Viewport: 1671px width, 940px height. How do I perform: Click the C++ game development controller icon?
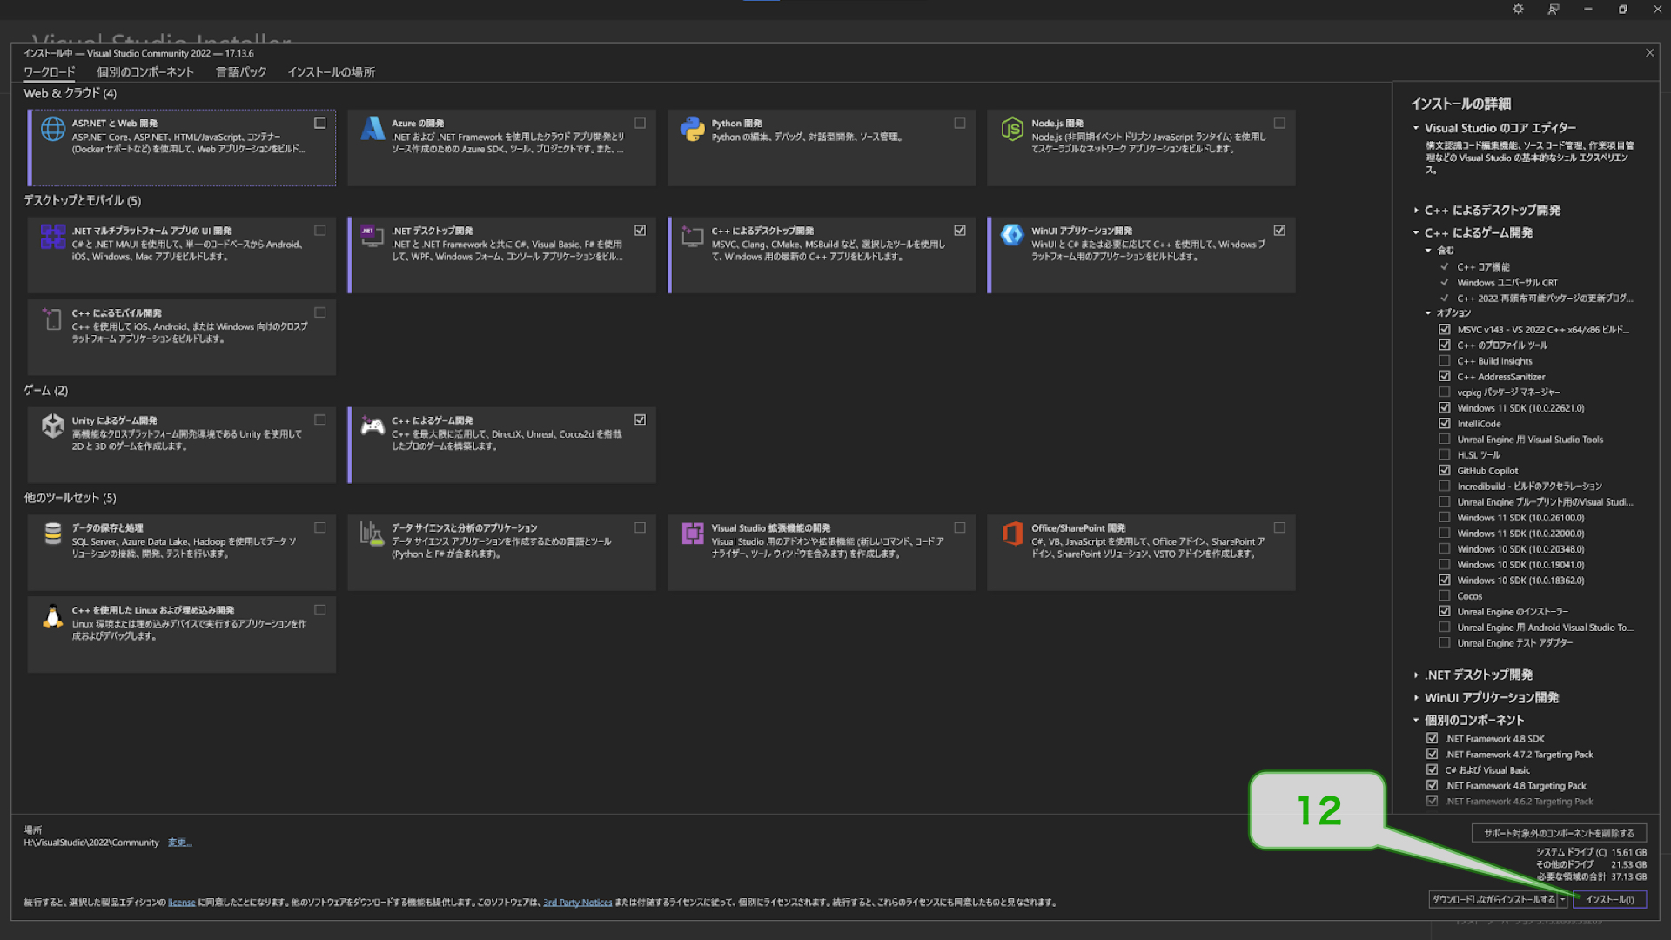coord(372,426)
